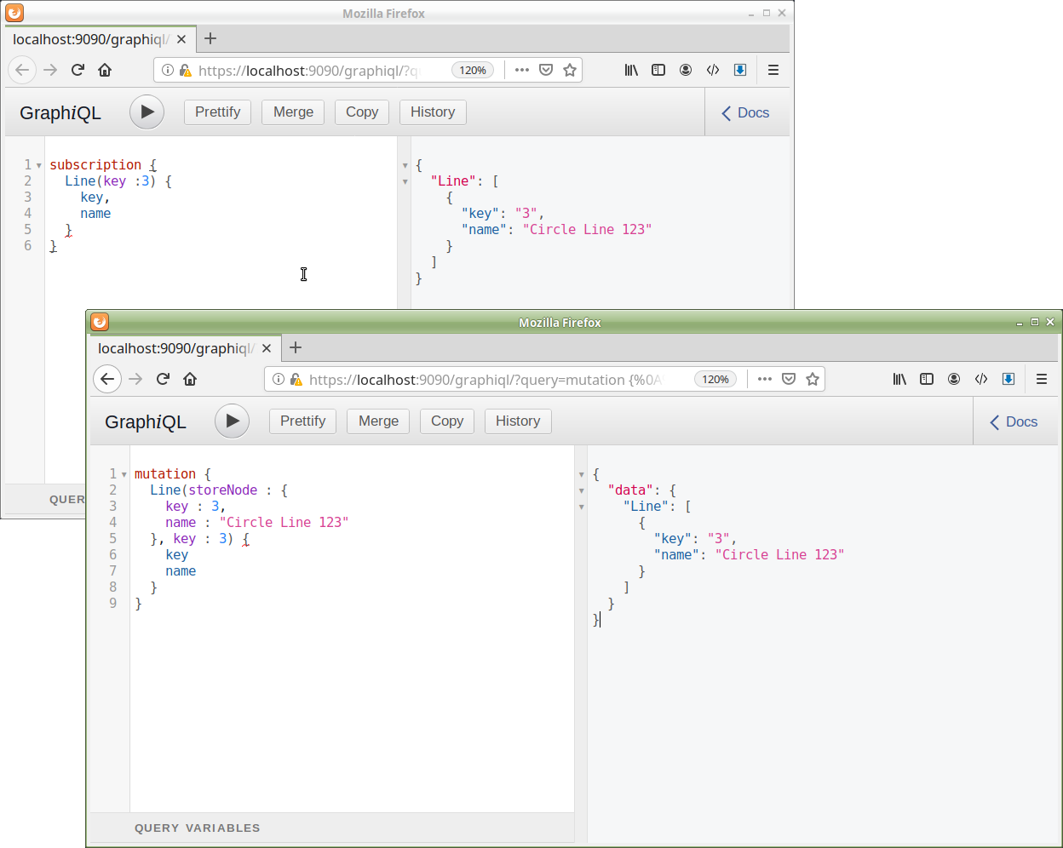Open the Library icon in front window toolbar
Image resolution: width=1063 pixels, height=848 pixels.
tap(899, 379)
